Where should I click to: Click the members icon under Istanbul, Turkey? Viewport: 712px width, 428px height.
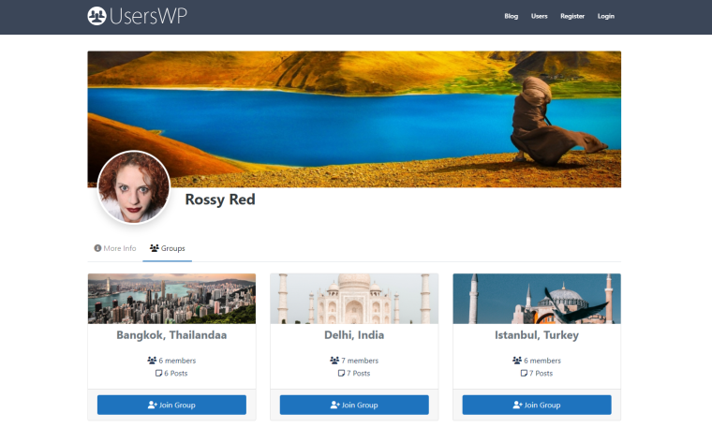click(x=517, y=361)
